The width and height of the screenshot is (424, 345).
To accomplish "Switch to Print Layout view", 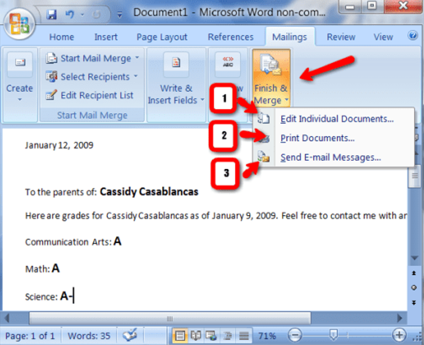I will coord(180,336).
